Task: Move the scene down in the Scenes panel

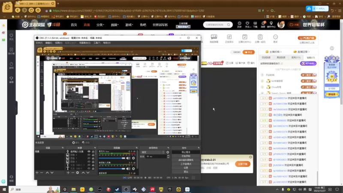Action: pyautogui.click(x=52, y=173)
